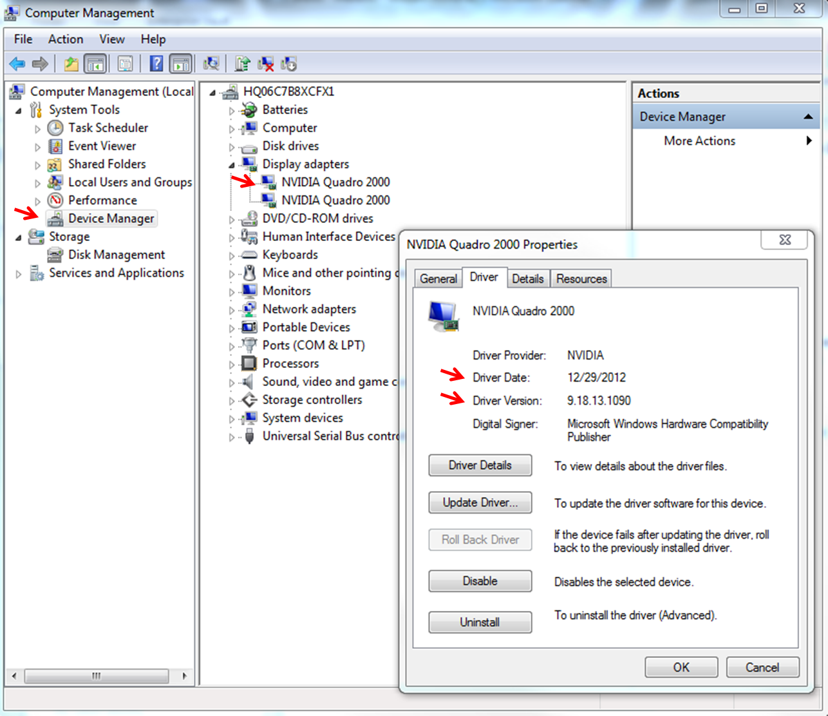Select Event Viewer in console tree
828x716 pixels.
point(102,146)
